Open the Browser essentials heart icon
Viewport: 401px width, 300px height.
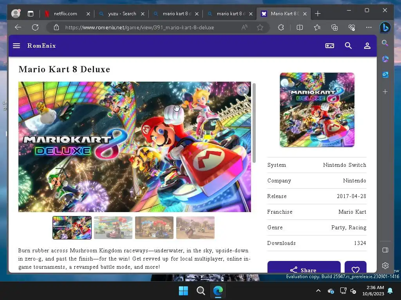click(352, 27)
